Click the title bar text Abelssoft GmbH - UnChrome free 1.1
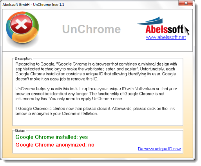Viewport: 201px width, 166px height. pyautogui.click(x=33, y=5)
